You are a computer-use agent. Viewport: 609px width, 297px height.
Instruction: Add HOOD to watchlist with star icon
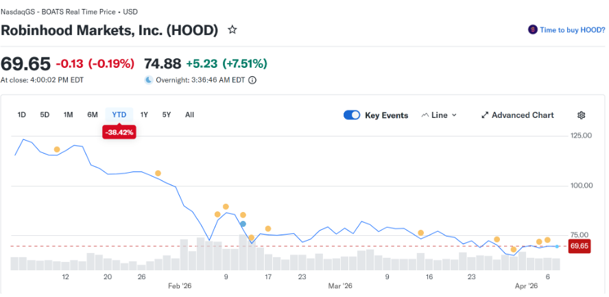pyautogui.click(x=232, y=30)
